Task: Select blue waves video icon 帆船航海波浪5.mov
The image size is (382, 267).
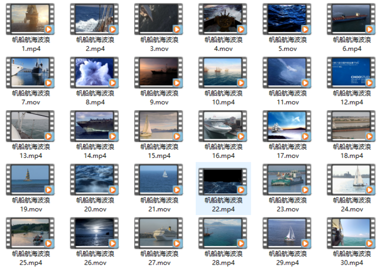Action: coord(287,19)
